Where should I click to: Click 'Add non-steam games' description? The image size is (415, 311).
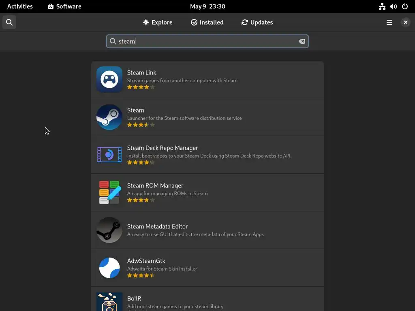175,307
